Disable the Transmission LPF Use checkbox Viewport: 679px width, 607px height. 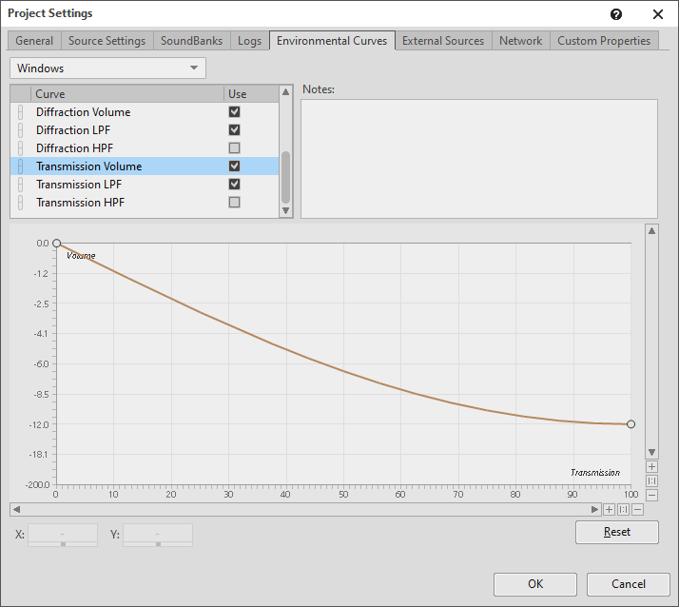[234, 185]
